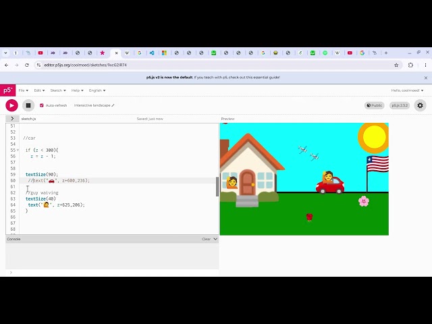432x324 pixels.
Task: Start the sketch with the Play button
Action: [11, 105]
